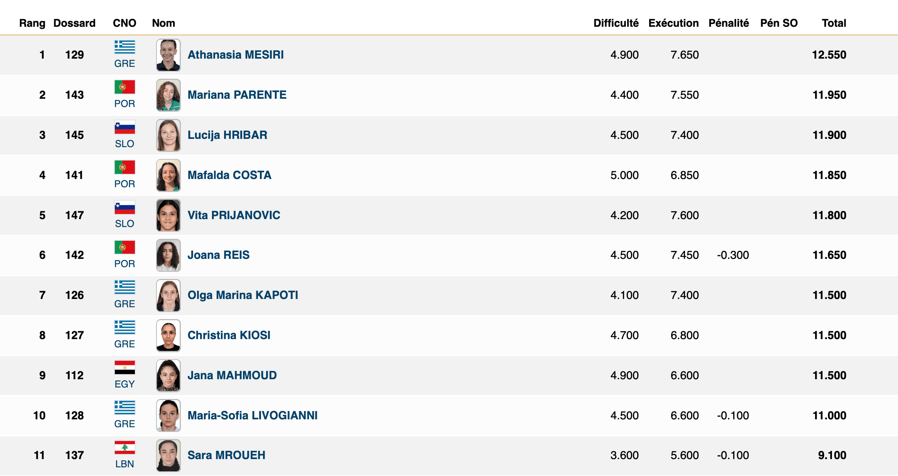Click the Portugal flag beside Joana REIS
Viewport: 898px width, 476px height.
pos(125,247)
